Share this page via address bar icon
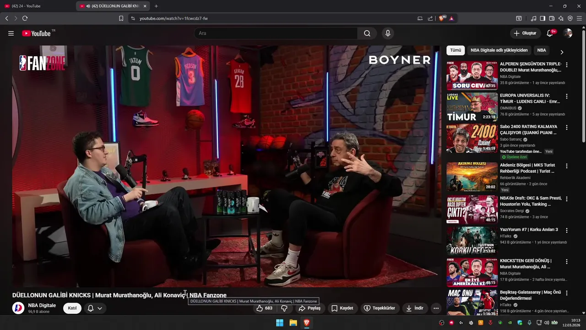Screen dimensions: 586x330 pos(430,18)
